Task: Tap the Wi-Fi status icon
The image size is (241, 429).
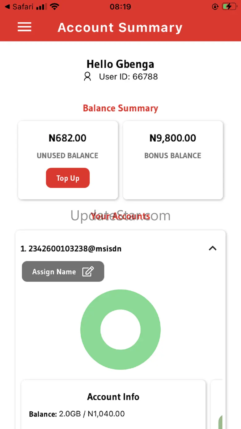Action: [54, 6]
